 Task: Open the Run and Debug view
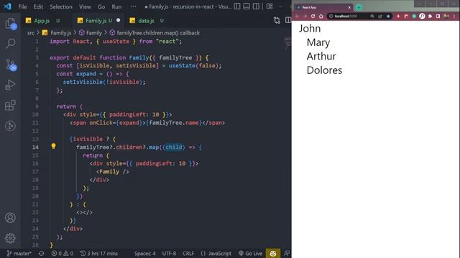click(10, 85)
